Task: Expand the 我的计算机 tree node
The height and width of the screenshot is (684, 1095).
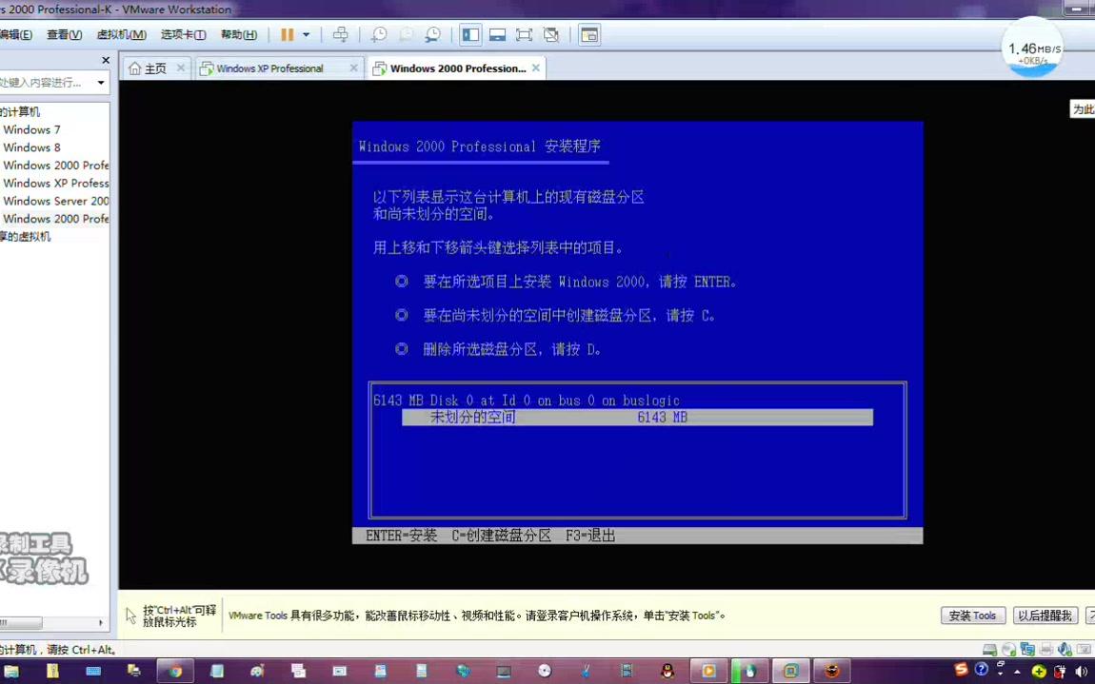Action: point(19,111)
